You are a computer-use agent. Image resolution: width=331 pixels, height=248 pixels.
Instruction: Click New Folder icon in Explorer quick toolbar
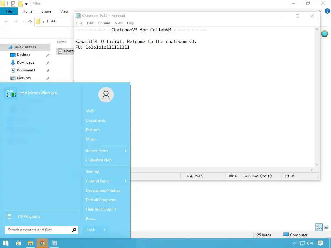[20, 4]
